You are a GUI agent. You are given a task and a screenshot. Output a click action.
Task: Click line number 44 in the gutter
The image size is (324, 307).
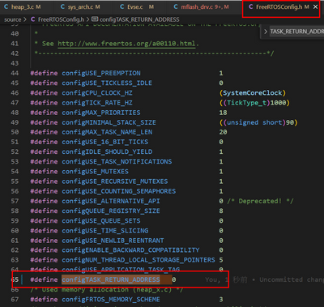pos(15,73)
